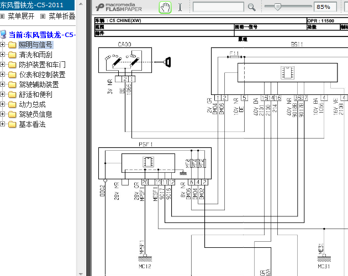Expand the 仪表和控制装置 tree node
Viewport: 348px width, 276px height.
pos(2,75)
